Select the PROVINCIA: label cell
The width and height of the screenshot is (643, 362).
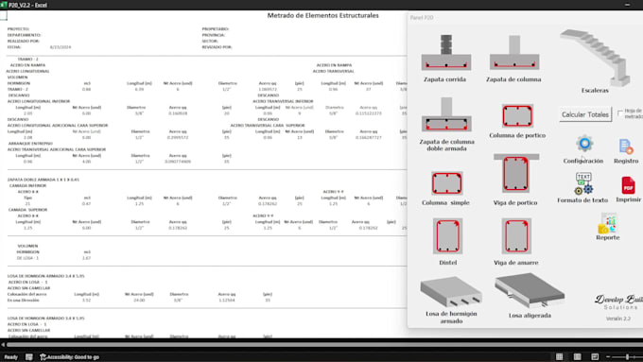pos(214,35)
